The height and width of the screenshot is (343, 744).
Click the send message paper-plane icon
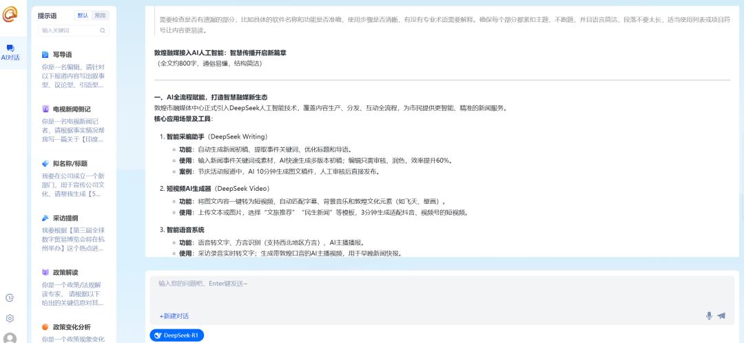(x=721, y=315)
